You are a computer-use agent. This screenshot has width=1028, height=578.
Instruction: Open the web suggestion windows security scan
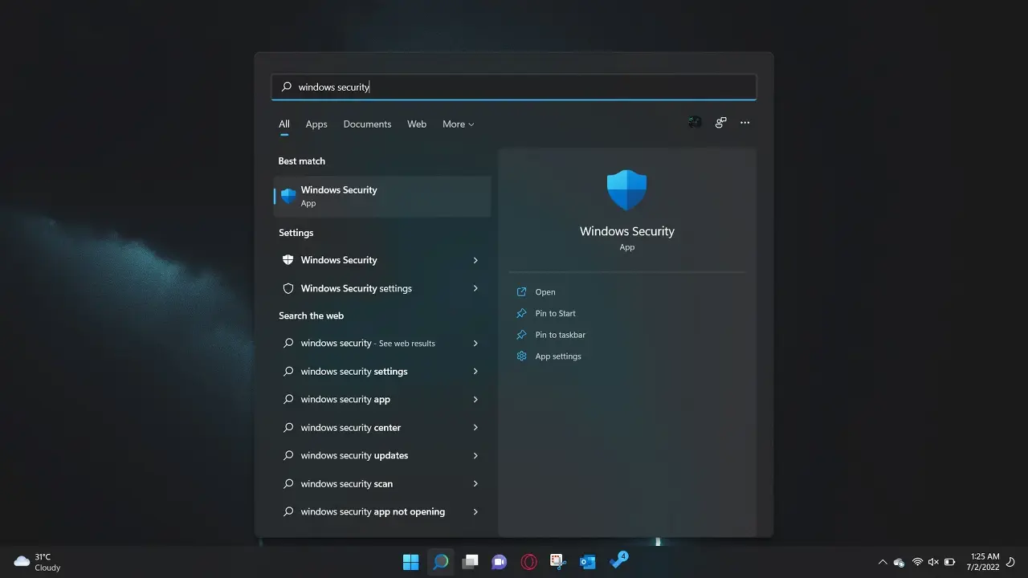pyautogui.click(x=382, y=484)
